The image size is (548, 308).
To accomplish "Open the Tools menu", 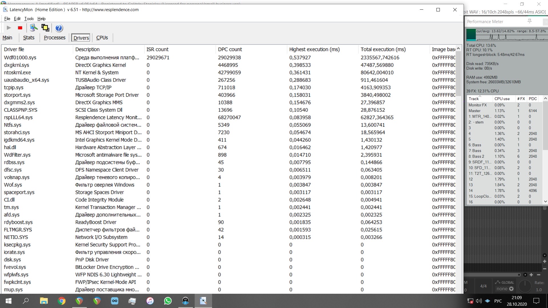I will [x=29, y=19].
